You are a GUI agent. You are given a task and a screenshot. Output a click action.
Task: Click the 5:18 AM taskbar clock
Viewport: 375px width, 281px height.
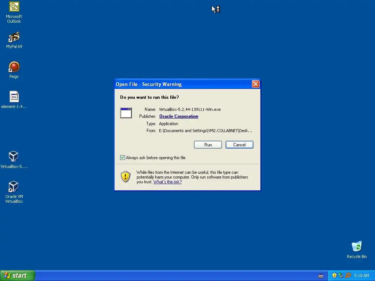point(361,276)
